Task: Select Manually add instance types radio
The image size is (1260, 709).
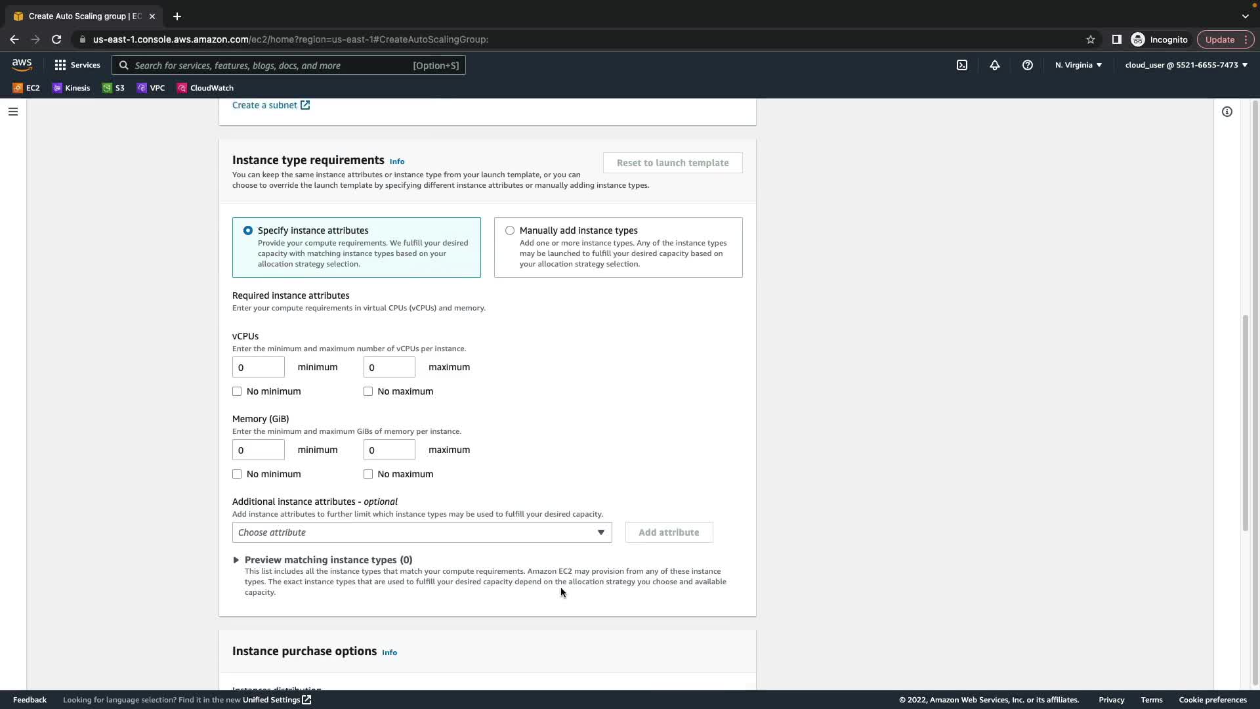Action: [x=510, y=230]
